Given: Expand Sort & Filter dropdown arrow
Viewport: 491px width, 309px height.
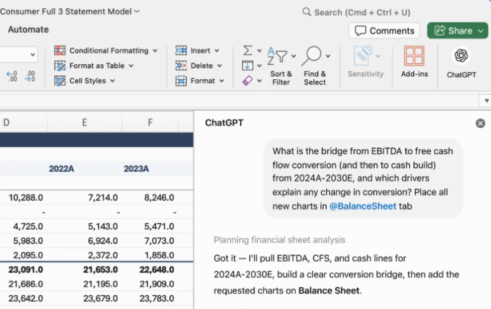Looking at the screenshot, I should 293,56.
